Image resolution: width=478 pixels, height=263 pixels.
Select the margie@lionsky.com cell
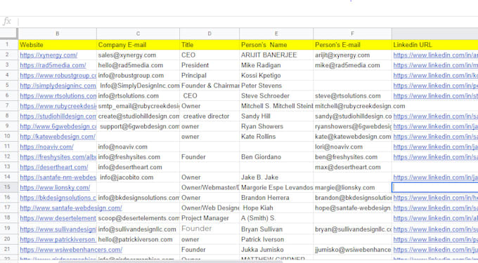[352, 187]
